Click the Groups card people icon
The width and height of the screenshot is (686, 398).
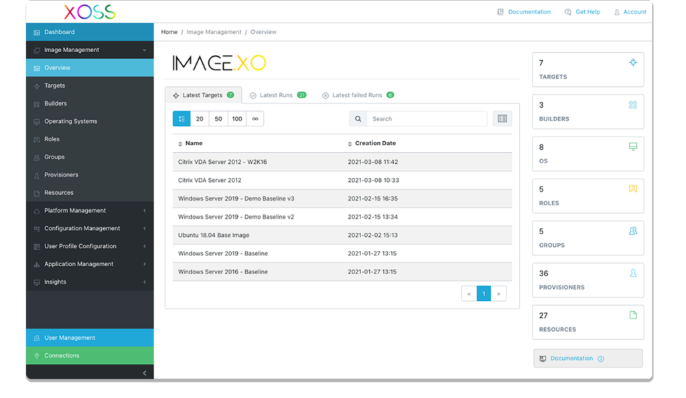[x=633, y=231]
